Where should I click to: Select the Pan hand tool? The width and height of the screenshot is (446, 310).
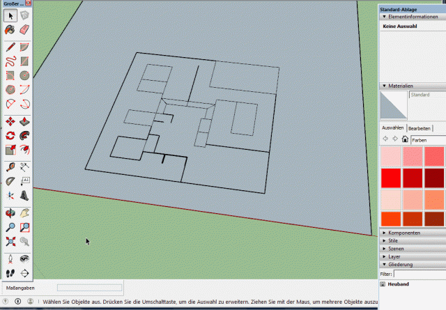(x=24, y=213)
